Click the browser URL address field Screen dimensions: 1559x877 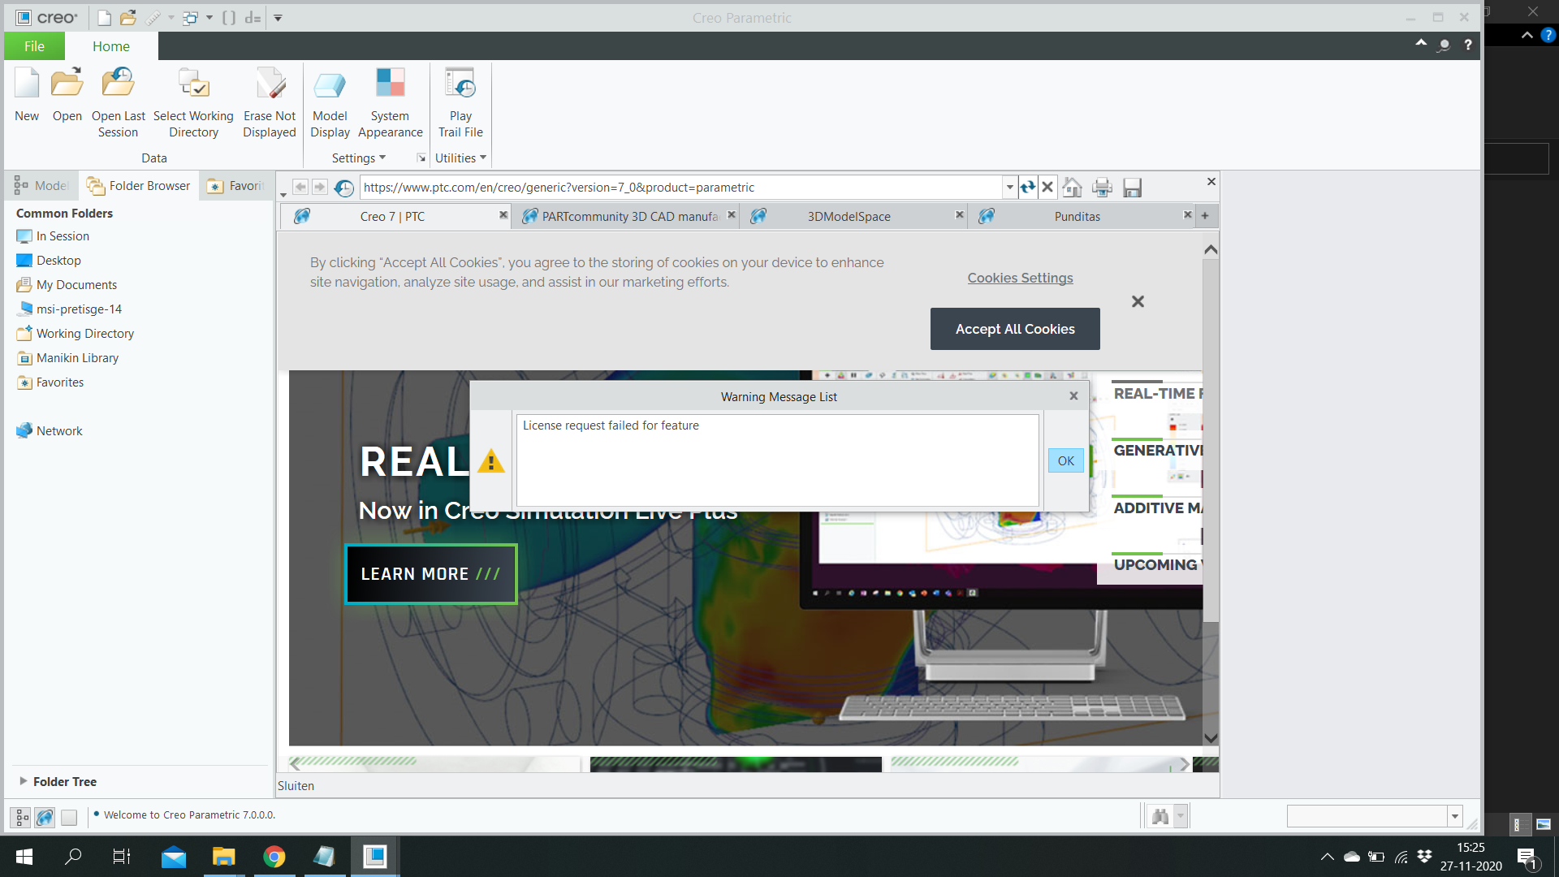[x=680, y=188]
